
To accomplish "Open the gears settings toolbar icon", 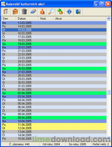I will [x=60, y=12].
